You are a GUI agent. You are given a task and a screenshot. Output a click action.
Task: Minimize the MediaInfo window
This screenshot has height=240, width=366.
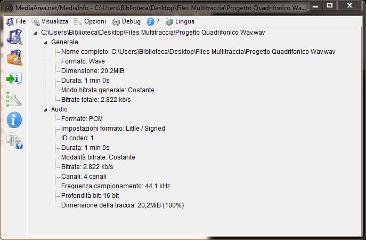pyautogui.click(x=315, y=6)
